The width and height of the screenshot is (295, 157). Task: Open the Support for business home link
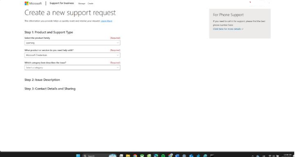pyautogui.click(x=62, y=3)
